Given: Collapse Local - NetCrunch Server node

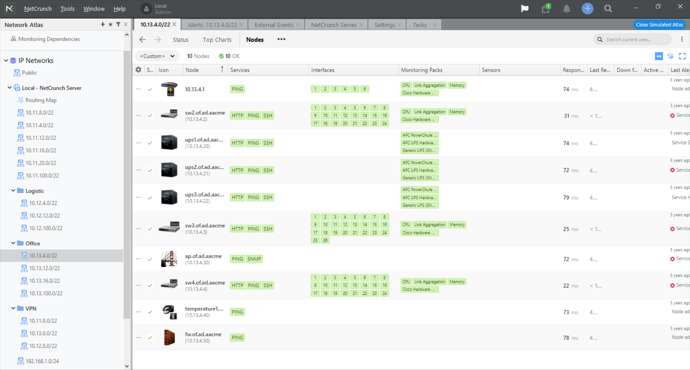Looking at the screenshot, I should pos(9,87).
